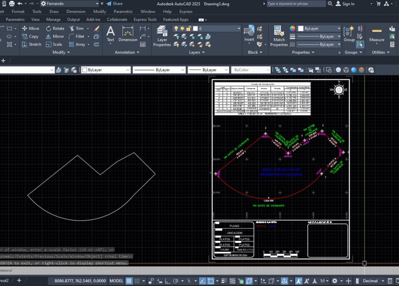Select the Fillet tool
This screenshot has width=399, height=286.
click(x=76, y=36)
